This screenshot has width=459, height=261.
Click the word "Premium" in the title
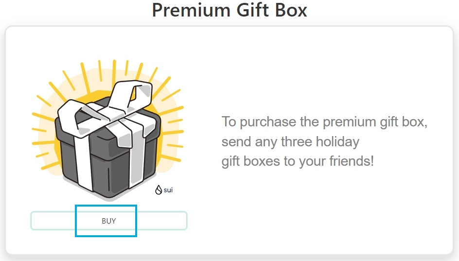tap(192, 10)
